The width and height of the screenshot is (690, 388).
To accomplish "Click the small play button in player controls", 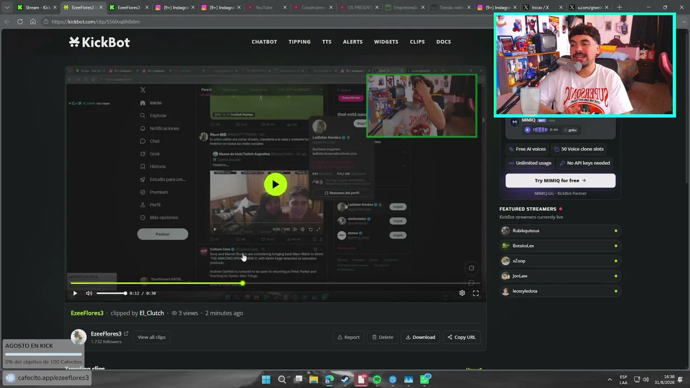I will click(x=75, y=293).
